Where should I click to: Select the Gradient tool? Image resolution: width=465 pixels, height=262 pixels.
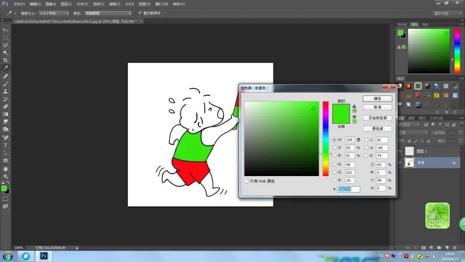point(5,114)
